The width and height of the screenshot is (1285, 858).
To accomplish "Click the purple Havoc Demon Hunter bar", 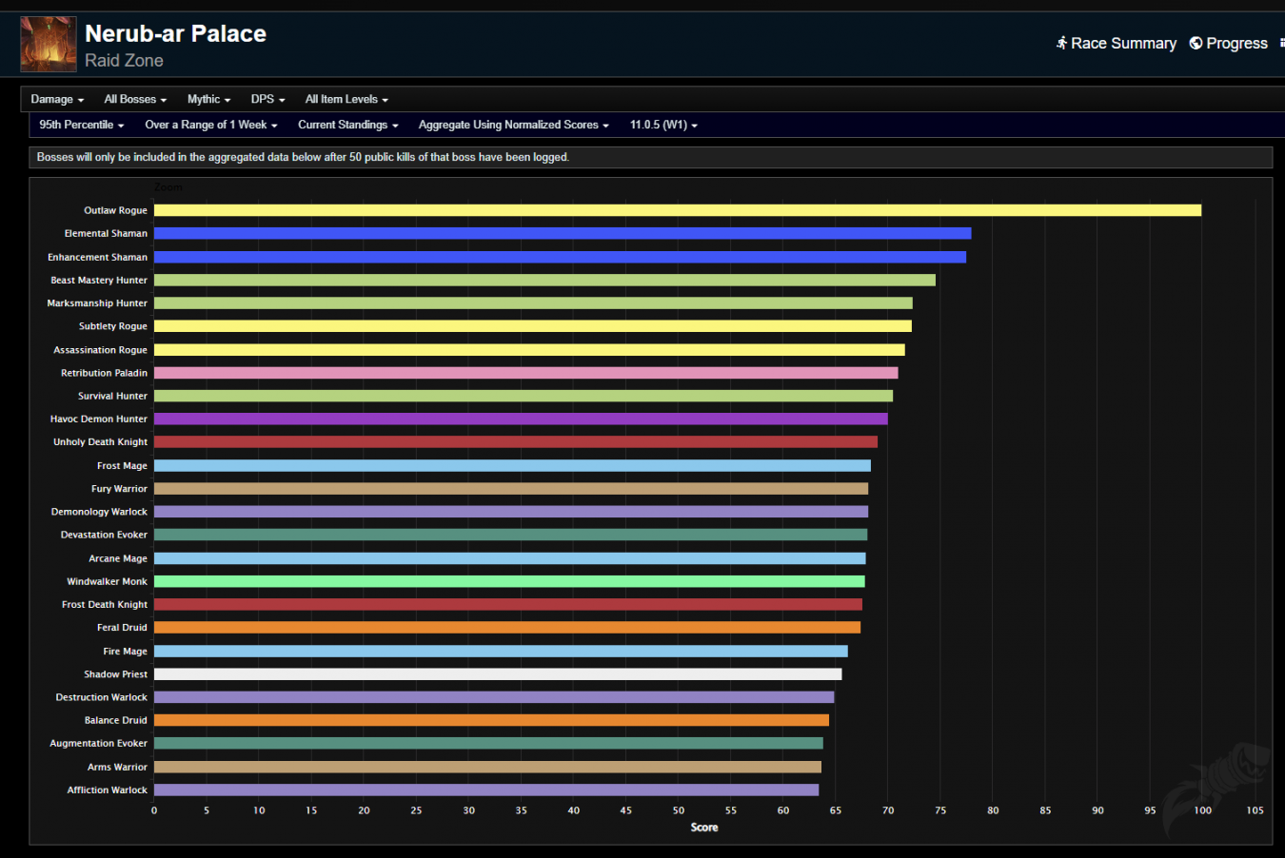I will pyautogui.click(x=521, y=419).
